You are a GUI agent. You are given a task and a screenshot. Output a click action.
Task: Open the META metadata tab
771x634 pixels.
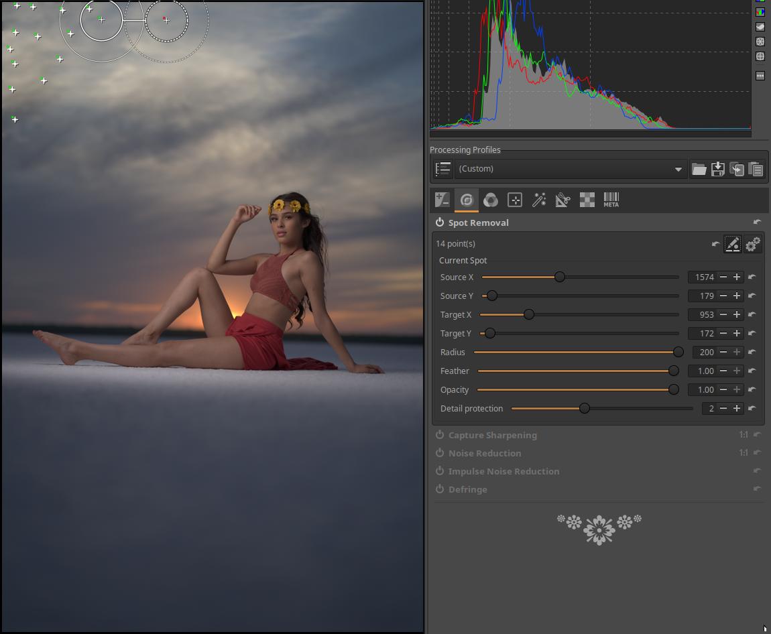point(611,200)
